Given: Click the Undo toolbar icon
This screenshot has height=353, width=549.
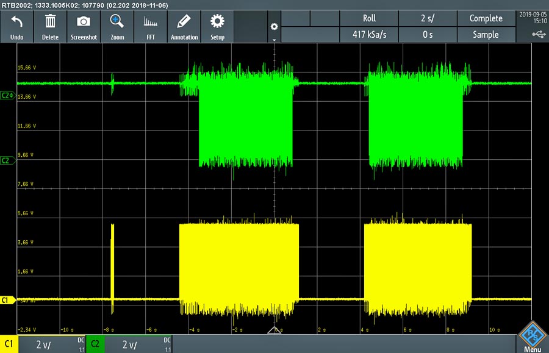Looking at the screenshot, I should 17,27.
